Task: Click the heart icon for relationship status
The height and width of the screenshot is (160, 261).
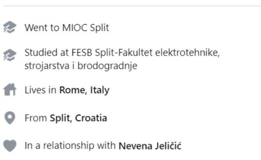Action: tap(10, 146)
